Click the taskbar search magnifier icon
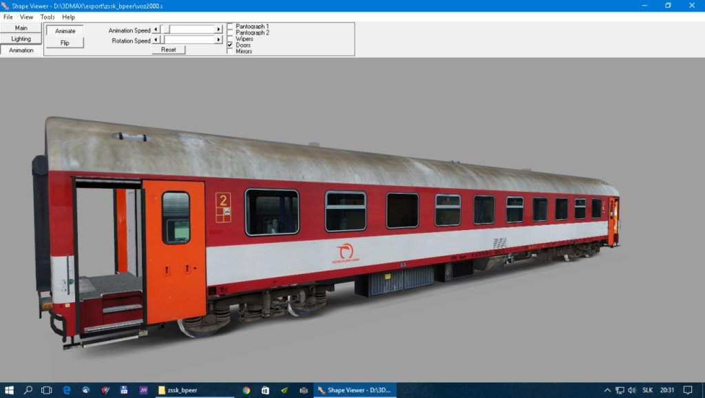The image size is (705, 398). click(28, 390)
